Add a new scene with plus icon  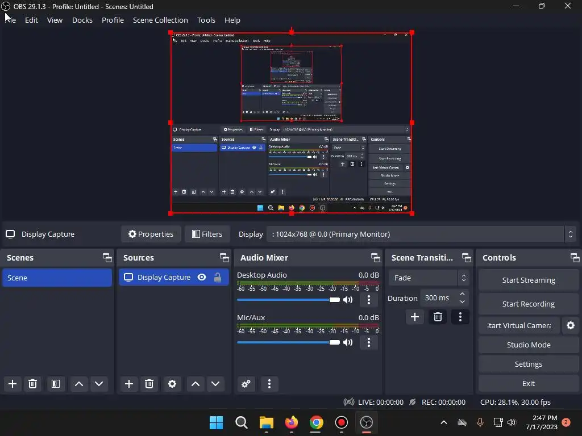click(13, 384)
